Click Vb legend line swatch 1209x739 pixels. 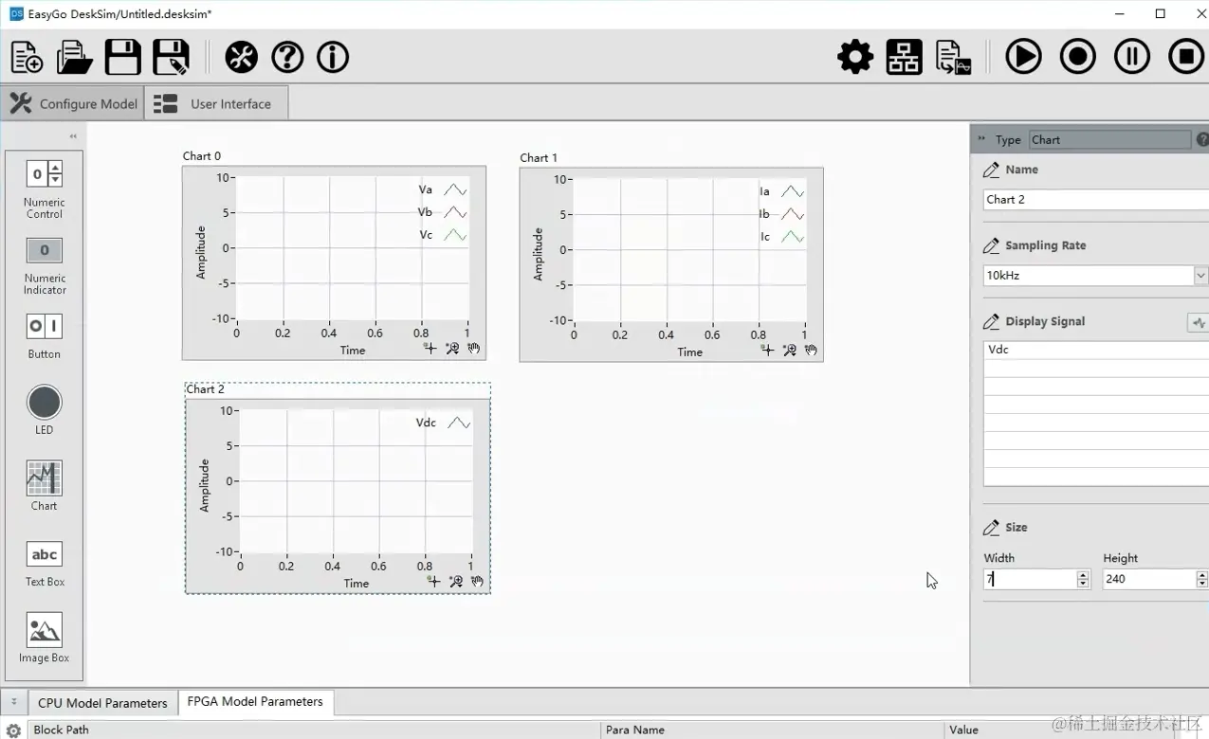tap(455, 212)
